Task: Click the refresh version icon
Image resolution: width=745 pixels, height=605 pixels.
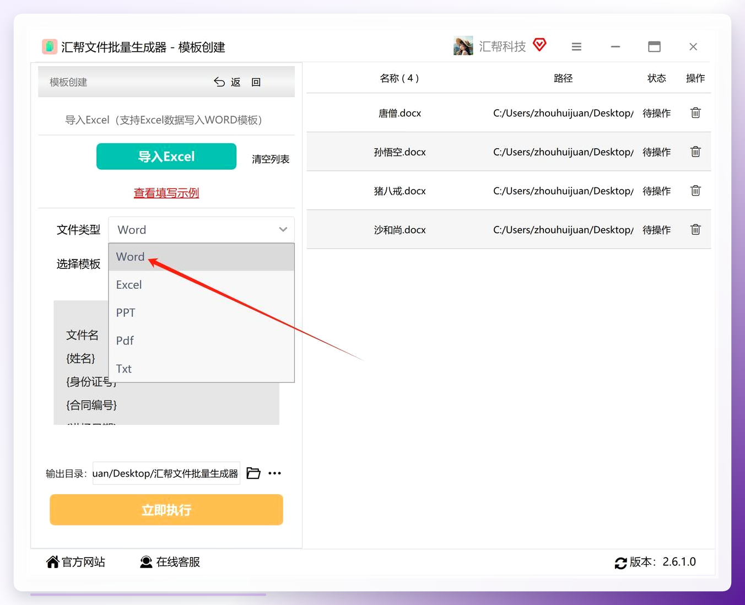Action: pyautogui.click(x=621, y=563)
